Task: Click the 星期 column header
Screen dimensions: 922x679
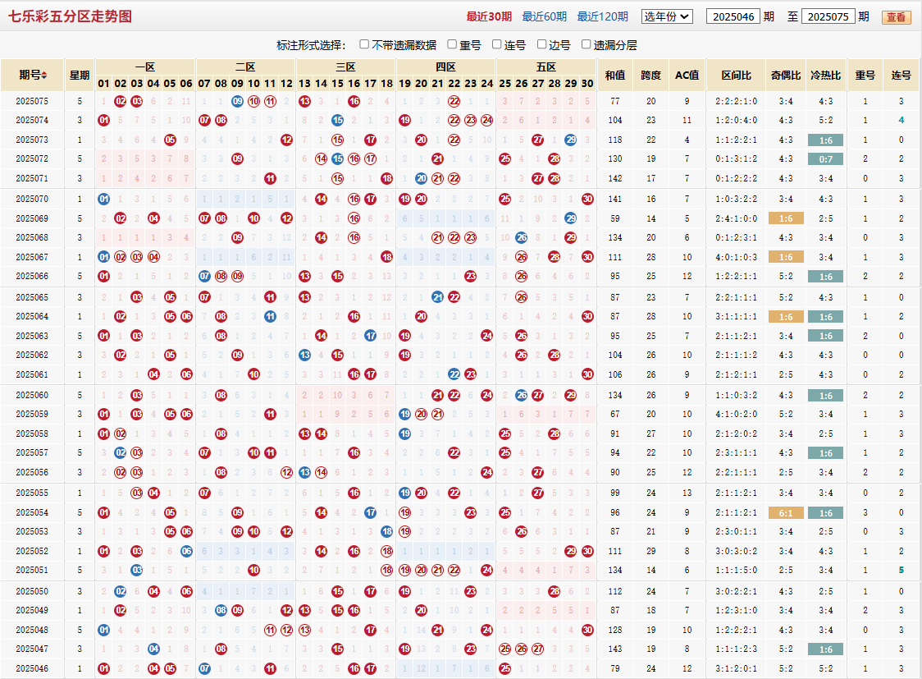Action: click(x=80, y=76)
